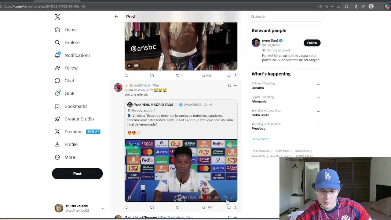
Task: Open more options for @cirer20300 post
Action: (236, 85)
